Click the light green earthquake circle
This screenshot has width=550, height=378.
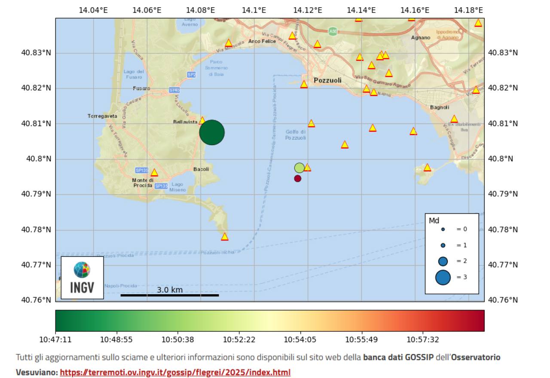tap(299, 168)
